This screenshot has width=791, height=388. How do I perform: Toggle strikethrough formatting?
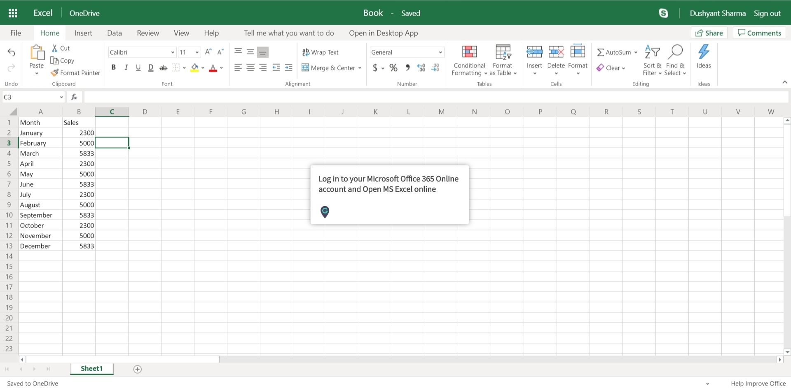click(164, 68)
